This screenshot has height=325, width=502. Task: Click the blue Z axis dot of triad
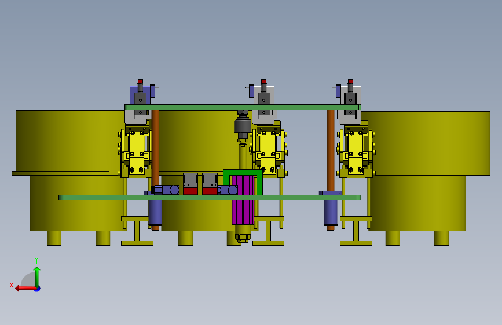pyautogui.click(x=38, y=289)
